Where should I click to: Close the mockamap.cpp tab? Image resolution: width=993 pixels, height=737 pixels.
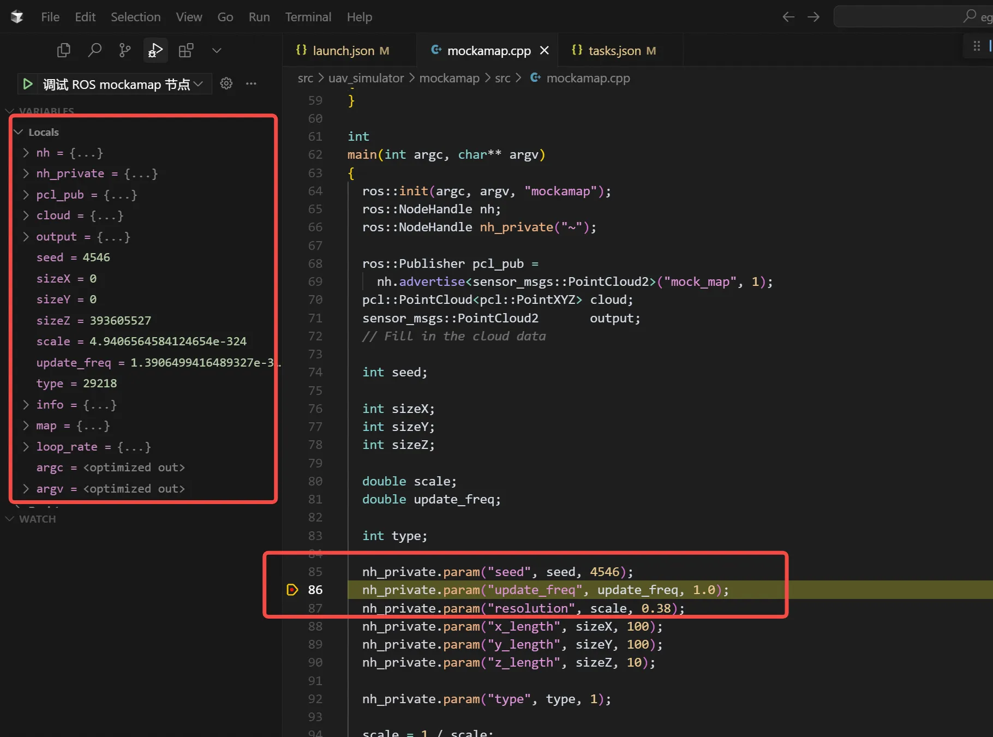click(544, 51)
